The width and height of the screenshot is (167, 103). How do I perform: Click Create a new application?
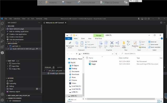pos(18,34)
